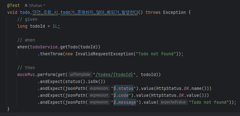This screenshot has height=116, width=240.
Task: Click the 'expectedValue:' parameter hint
Action: [174, 102]
